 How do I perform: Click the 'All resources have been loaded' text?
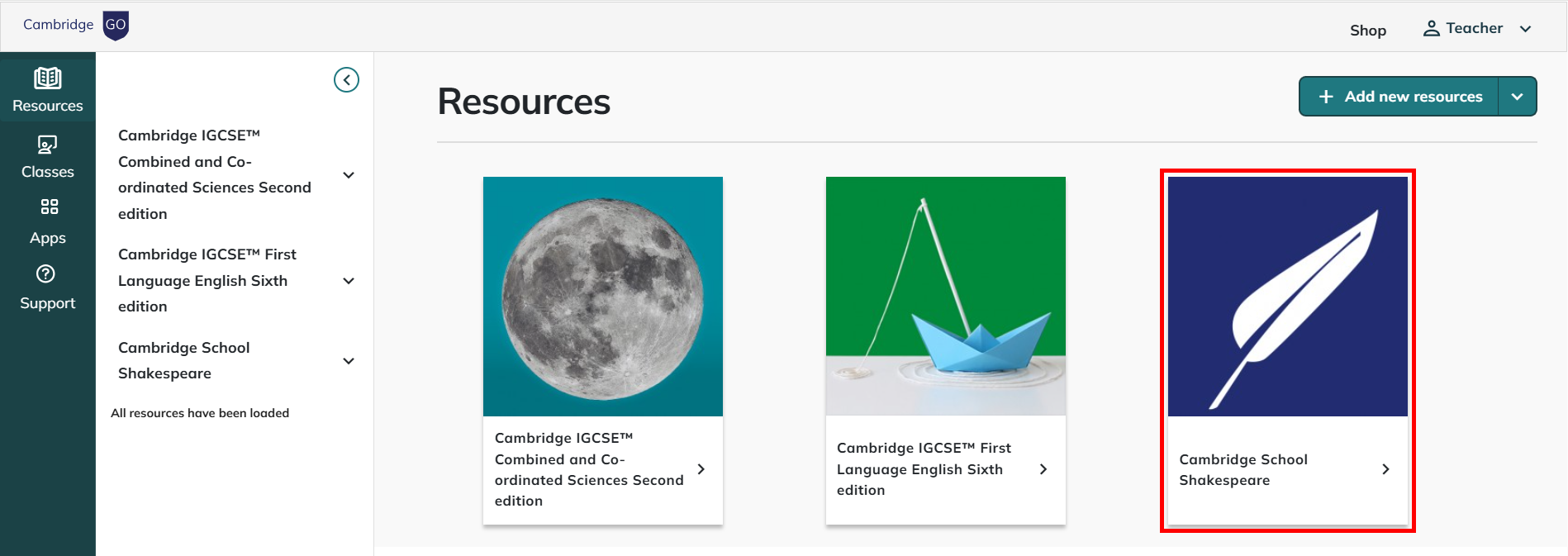(200, 413)
